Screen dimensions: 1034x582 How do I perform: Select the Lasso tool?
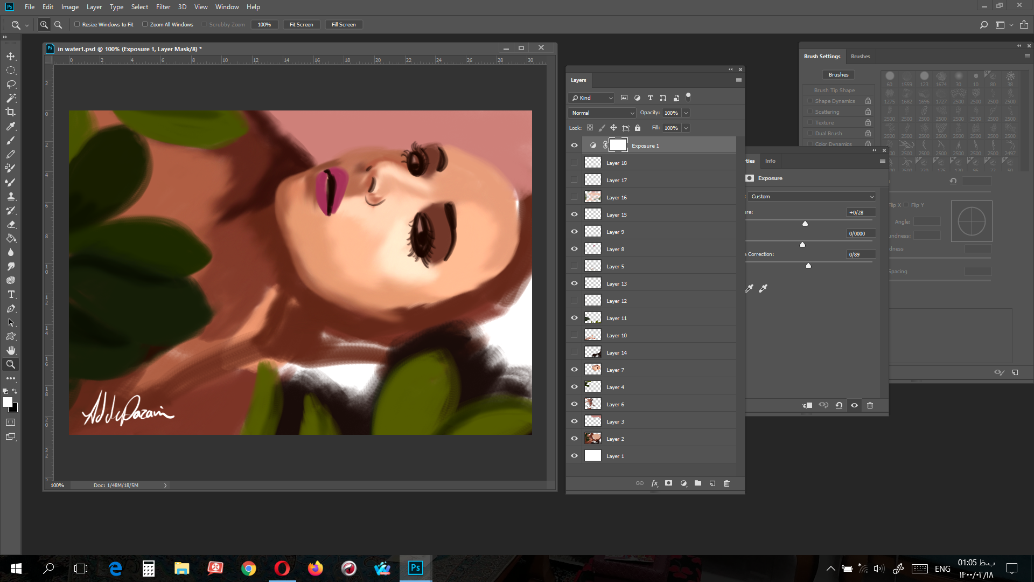[11, 84]
